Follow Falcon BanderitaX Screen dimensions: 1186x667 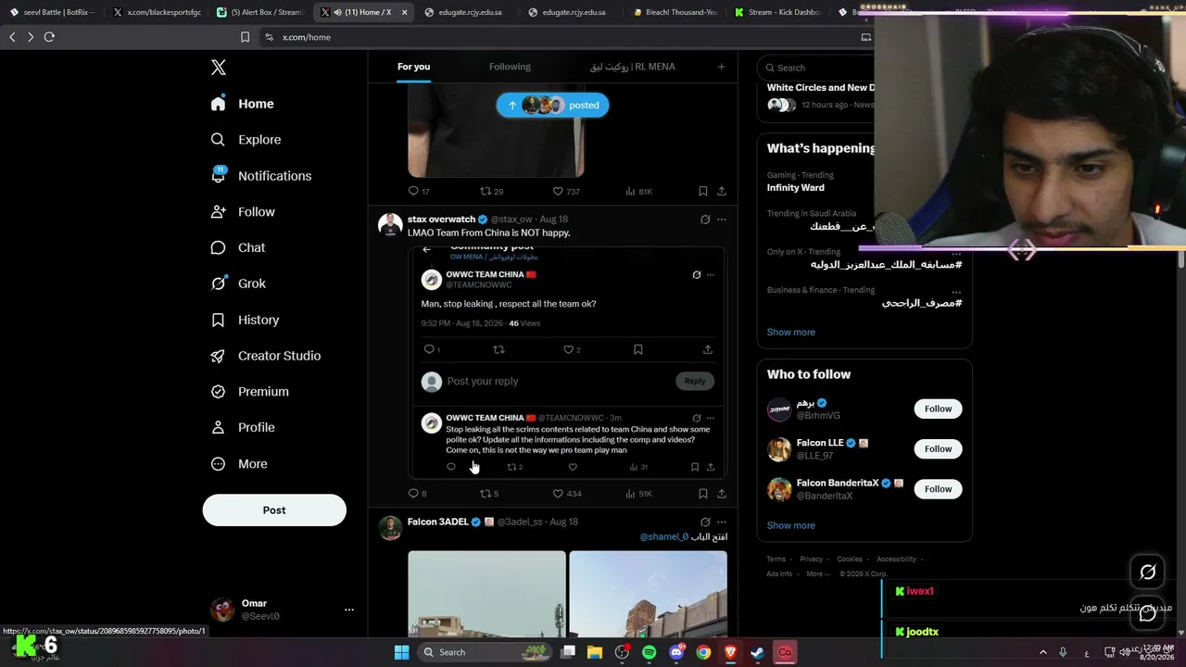[938, 489]
